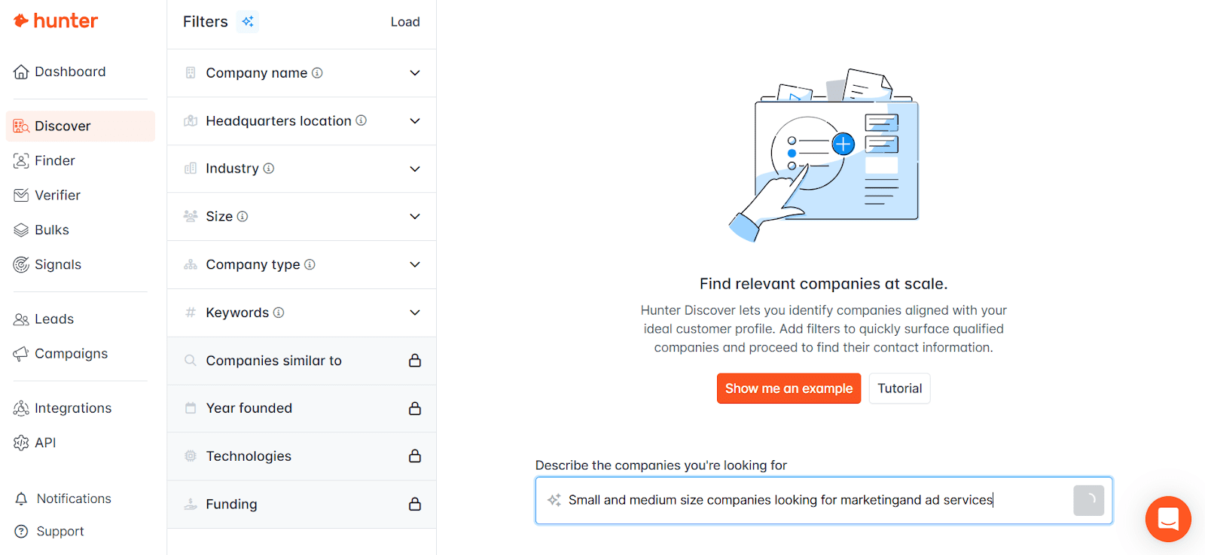
Task: Click the submit button in the description box
Action: tap(1088, 500)
